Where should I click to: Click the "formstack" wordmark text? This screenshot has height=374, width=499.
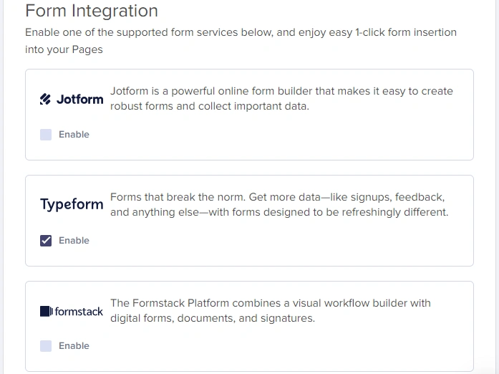79,312
